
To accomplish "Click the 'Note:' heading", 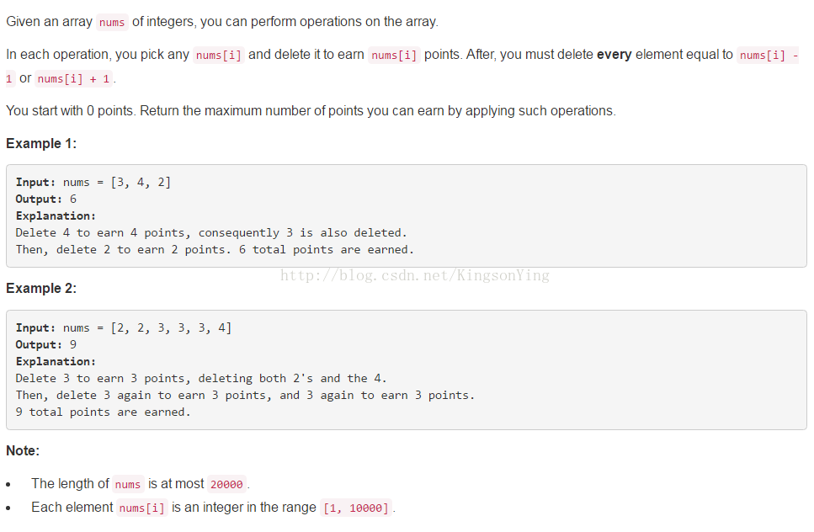I will click(x=23, y=450).
